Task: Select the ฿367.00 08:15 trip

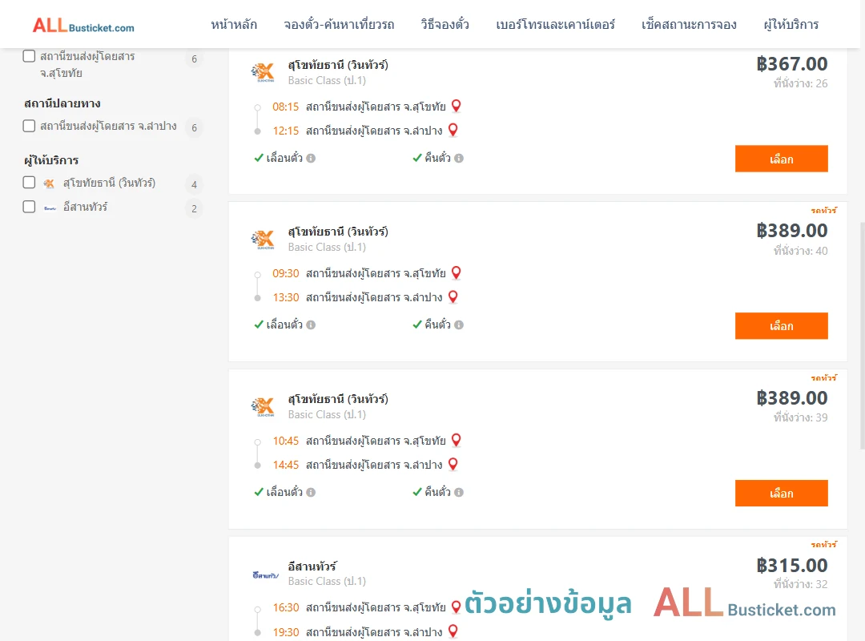Action: (x=781, y=159)
